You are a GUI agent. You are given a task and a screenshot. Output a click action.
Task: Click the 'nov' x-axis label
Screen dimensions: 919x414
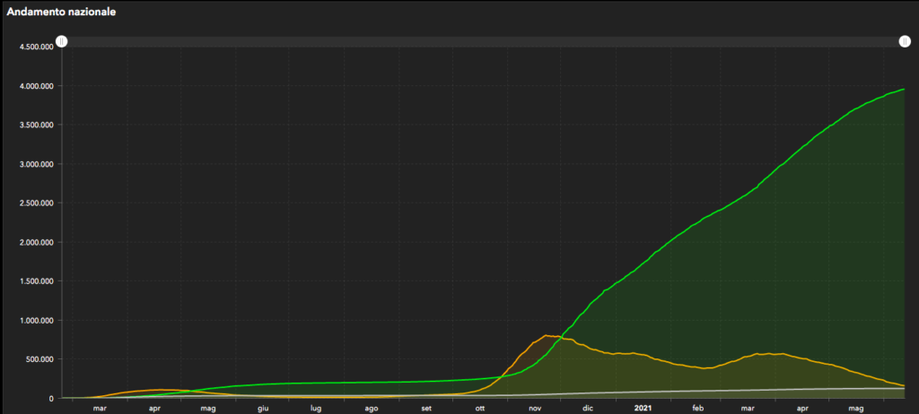click(x=535, y=409)
